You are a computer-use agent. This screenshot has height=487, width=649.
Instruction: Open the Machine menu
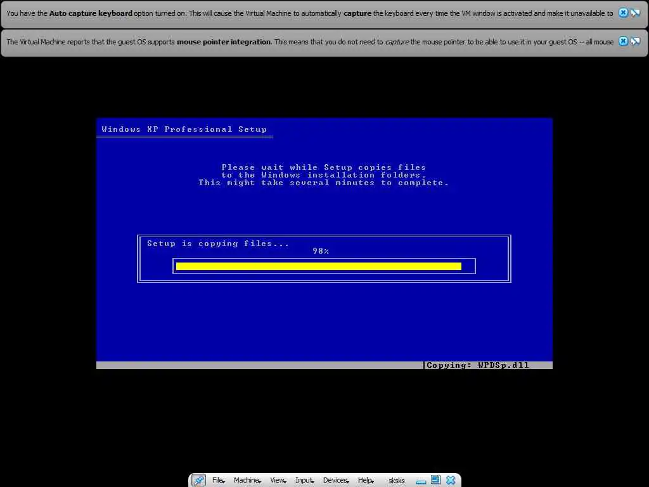(x=247, y=481)
